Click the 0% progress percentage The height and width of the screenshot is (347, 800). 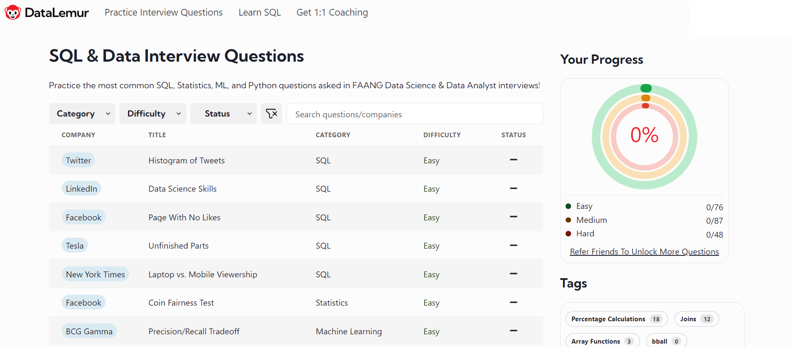click(644, 135)
